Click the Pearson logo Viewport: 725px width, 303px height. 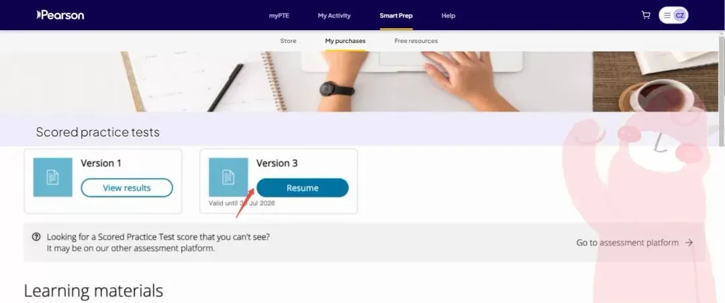[x=60, y=15]
